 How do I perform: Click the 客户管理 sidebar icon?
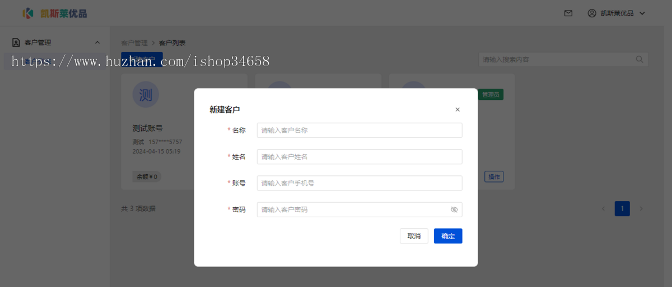click(16, 42)
